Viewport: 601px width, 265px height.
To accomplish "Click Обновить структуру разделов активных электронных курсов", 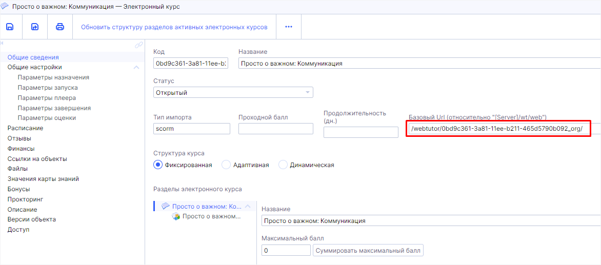I will (174, 27).
